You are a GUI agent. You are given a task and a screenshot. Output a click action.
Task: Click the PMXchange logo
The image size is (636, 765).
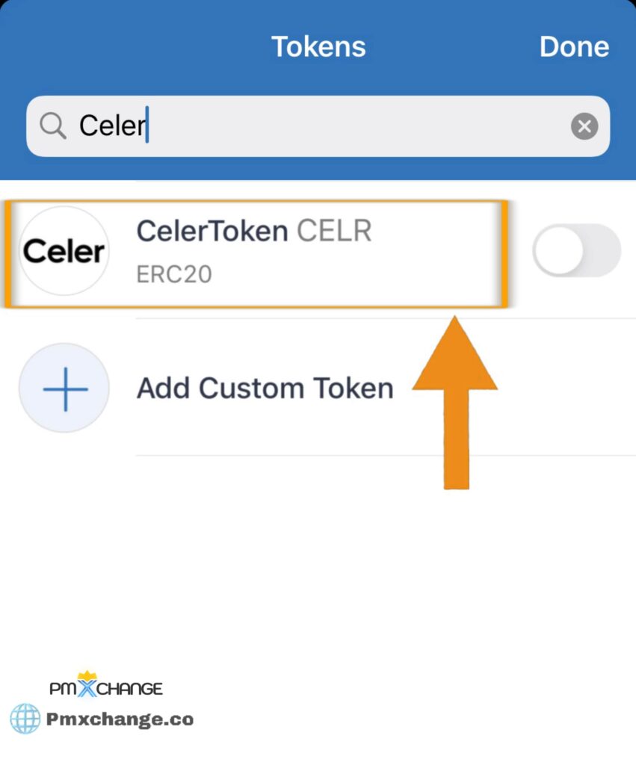pyautogui.click(x=106, y=684)
